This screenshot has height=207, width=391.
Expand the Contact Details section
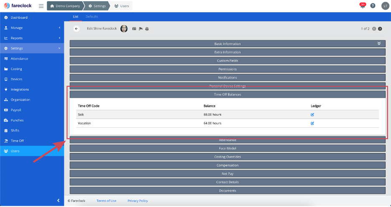pyautogui.click(x=227, y=182)
